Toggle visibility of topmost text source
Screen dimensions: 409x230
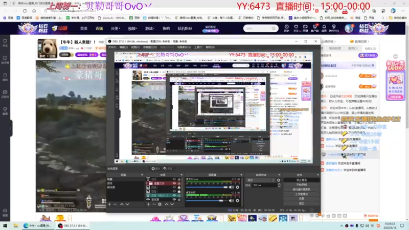click(x=174, y=179)
